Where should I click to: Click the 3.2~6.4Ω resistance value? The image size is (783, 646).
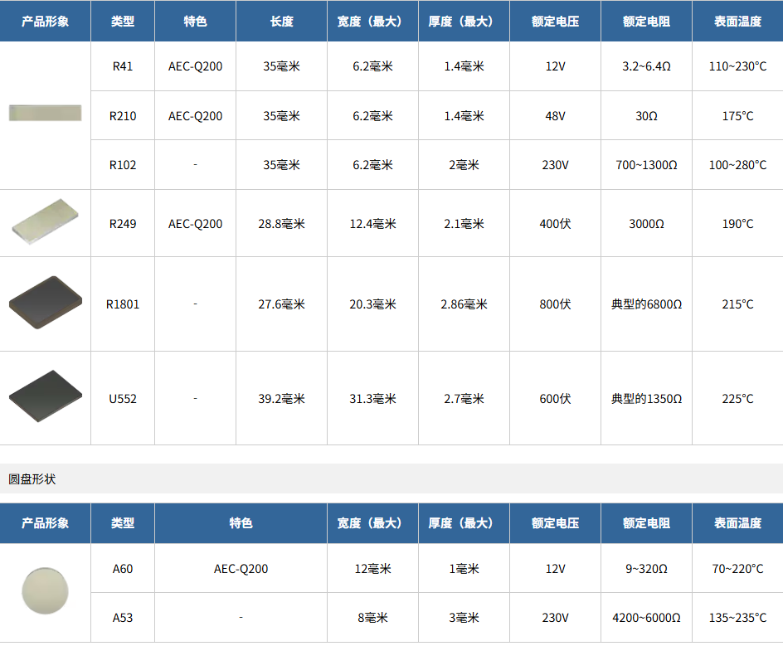[647, 66]
